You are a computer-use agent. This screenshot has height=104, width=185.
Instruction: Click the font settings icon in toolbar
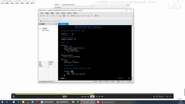[x=68, y=16]
